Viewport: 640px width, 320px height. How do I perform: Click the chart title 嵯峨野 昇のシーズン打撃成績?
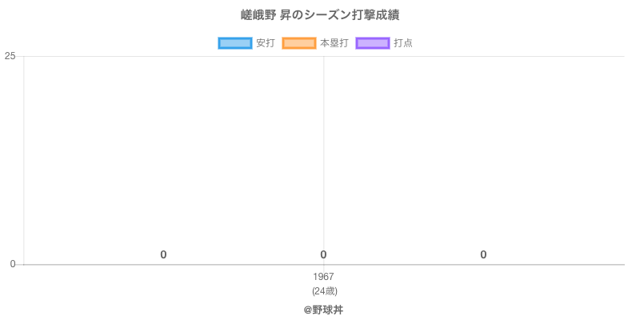click(320, 15)
